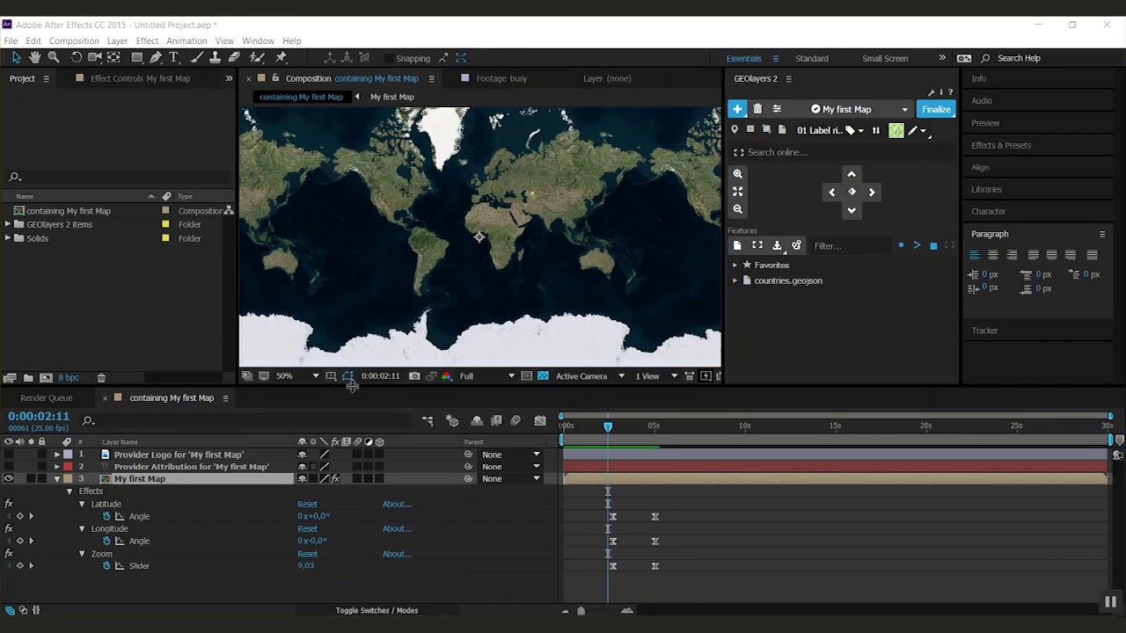Screen dimensions: 1126x633
Task: Collapse the Latitude effect group
Action: [82, 505]
